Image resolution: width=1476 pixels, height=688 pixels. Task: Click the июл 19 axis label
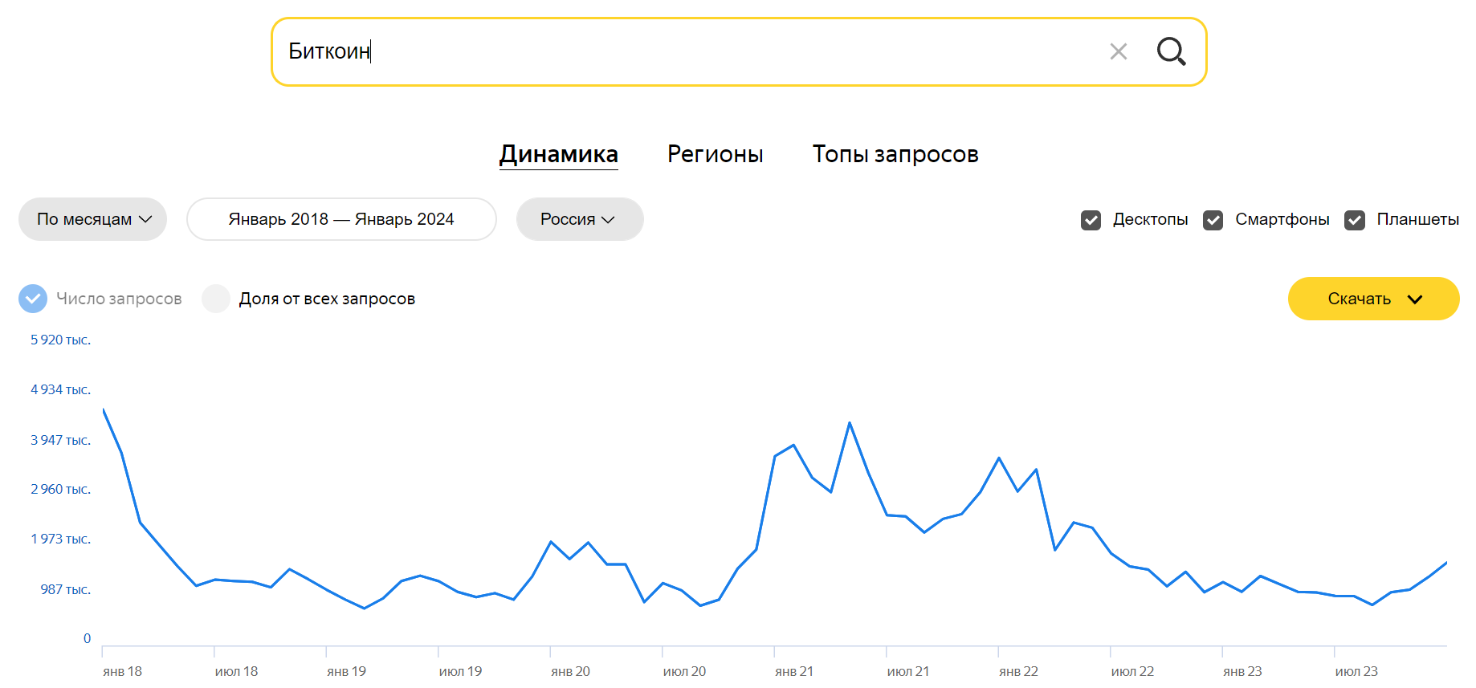pyautogui.click(x=460, y=671)
